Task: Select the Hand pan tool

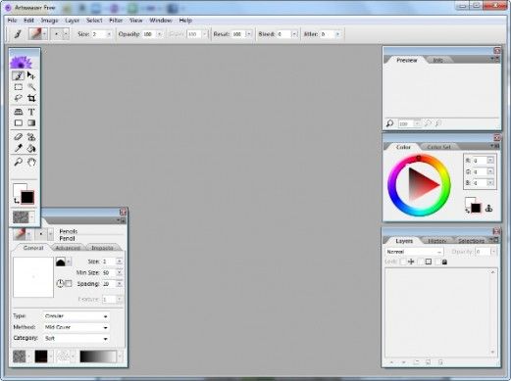Action: [31, 162]
